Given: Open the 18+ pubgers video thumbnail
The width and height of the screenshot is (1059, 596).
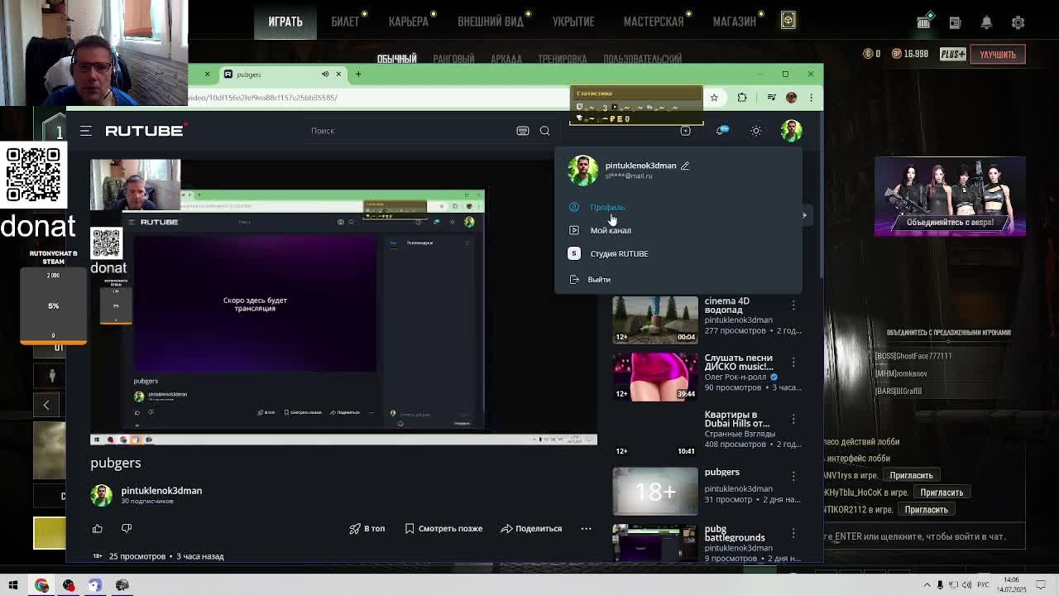Looking at the screenshot, I should pyautogui.click(x=655, y=491).
